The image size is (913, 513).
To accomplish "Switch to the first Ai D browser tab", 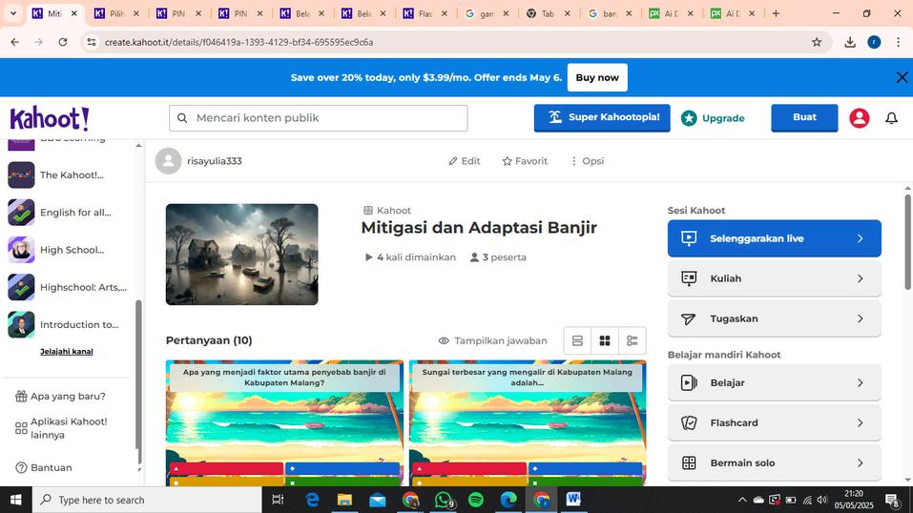I will pos(671,13).
